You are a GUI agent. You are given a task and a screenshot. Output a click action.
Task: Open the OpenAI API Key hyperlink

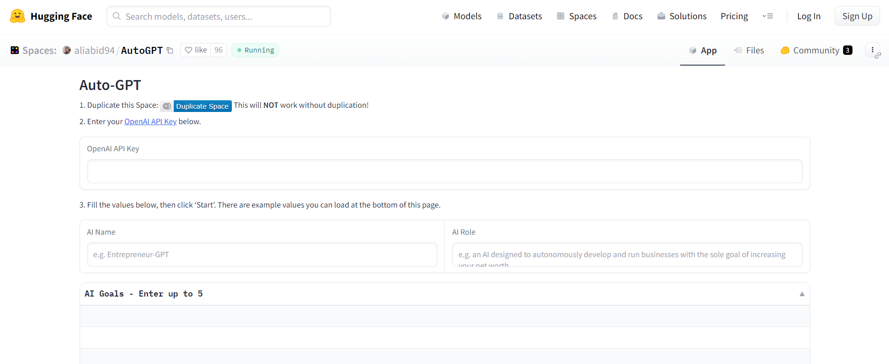(x=150, y=121)
